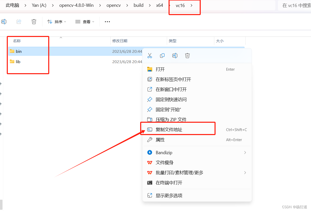This screenshot has width=311, height=211.
Task: Open the see-more (...) toolbar menu
Action: [107, 22]
